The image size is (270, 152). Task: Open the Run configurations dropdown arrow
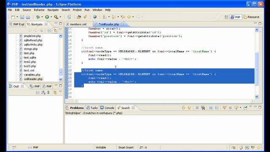pyautogui.click(x=51, y=17)
